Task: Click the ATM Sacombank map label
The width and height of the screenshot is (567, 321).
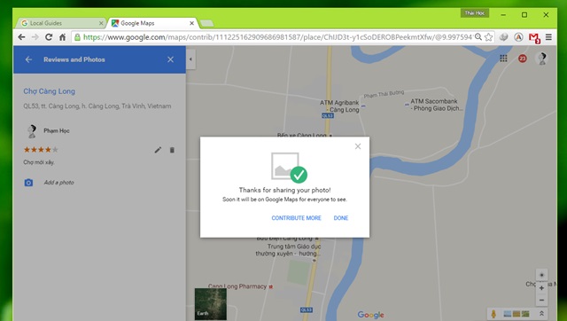Action: point(437,105)
